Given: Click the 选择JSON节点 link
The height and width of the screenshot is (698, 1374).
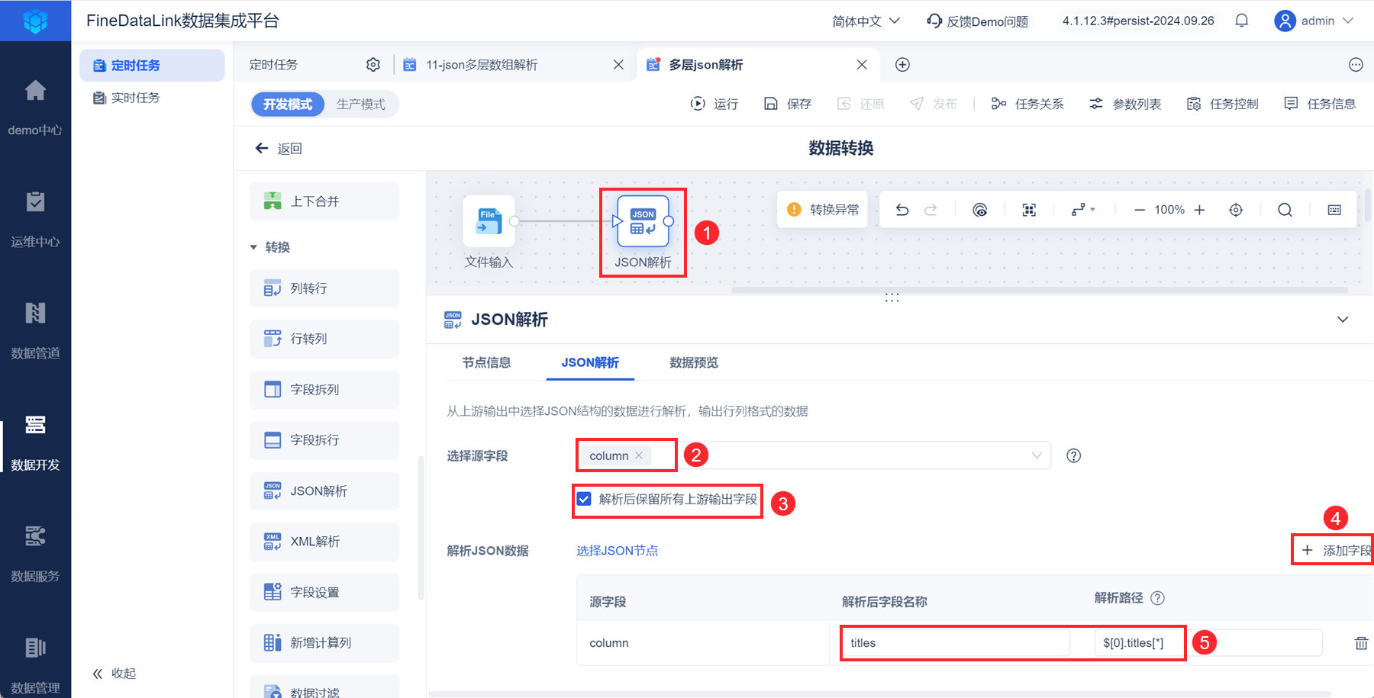Looking at the screenshot, I should coord(618,551).
